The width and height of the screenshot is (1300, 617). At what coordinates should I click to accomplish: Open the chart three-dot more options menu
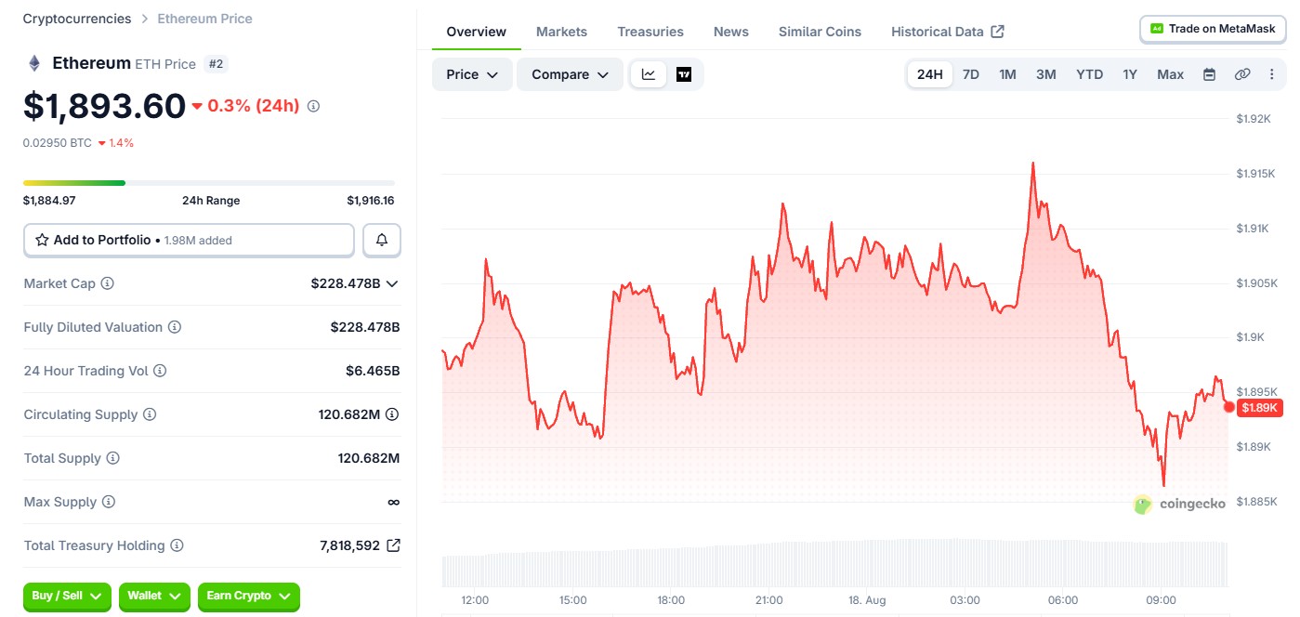tap(1272, 74)
